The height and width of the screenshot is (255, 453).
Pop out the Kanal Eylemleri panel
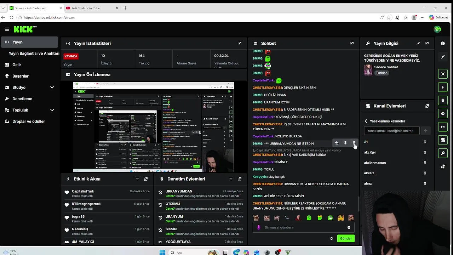coord(427,106)
